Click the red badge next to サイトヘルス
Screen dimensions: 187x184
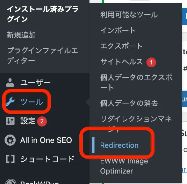[x=151, y=62]
